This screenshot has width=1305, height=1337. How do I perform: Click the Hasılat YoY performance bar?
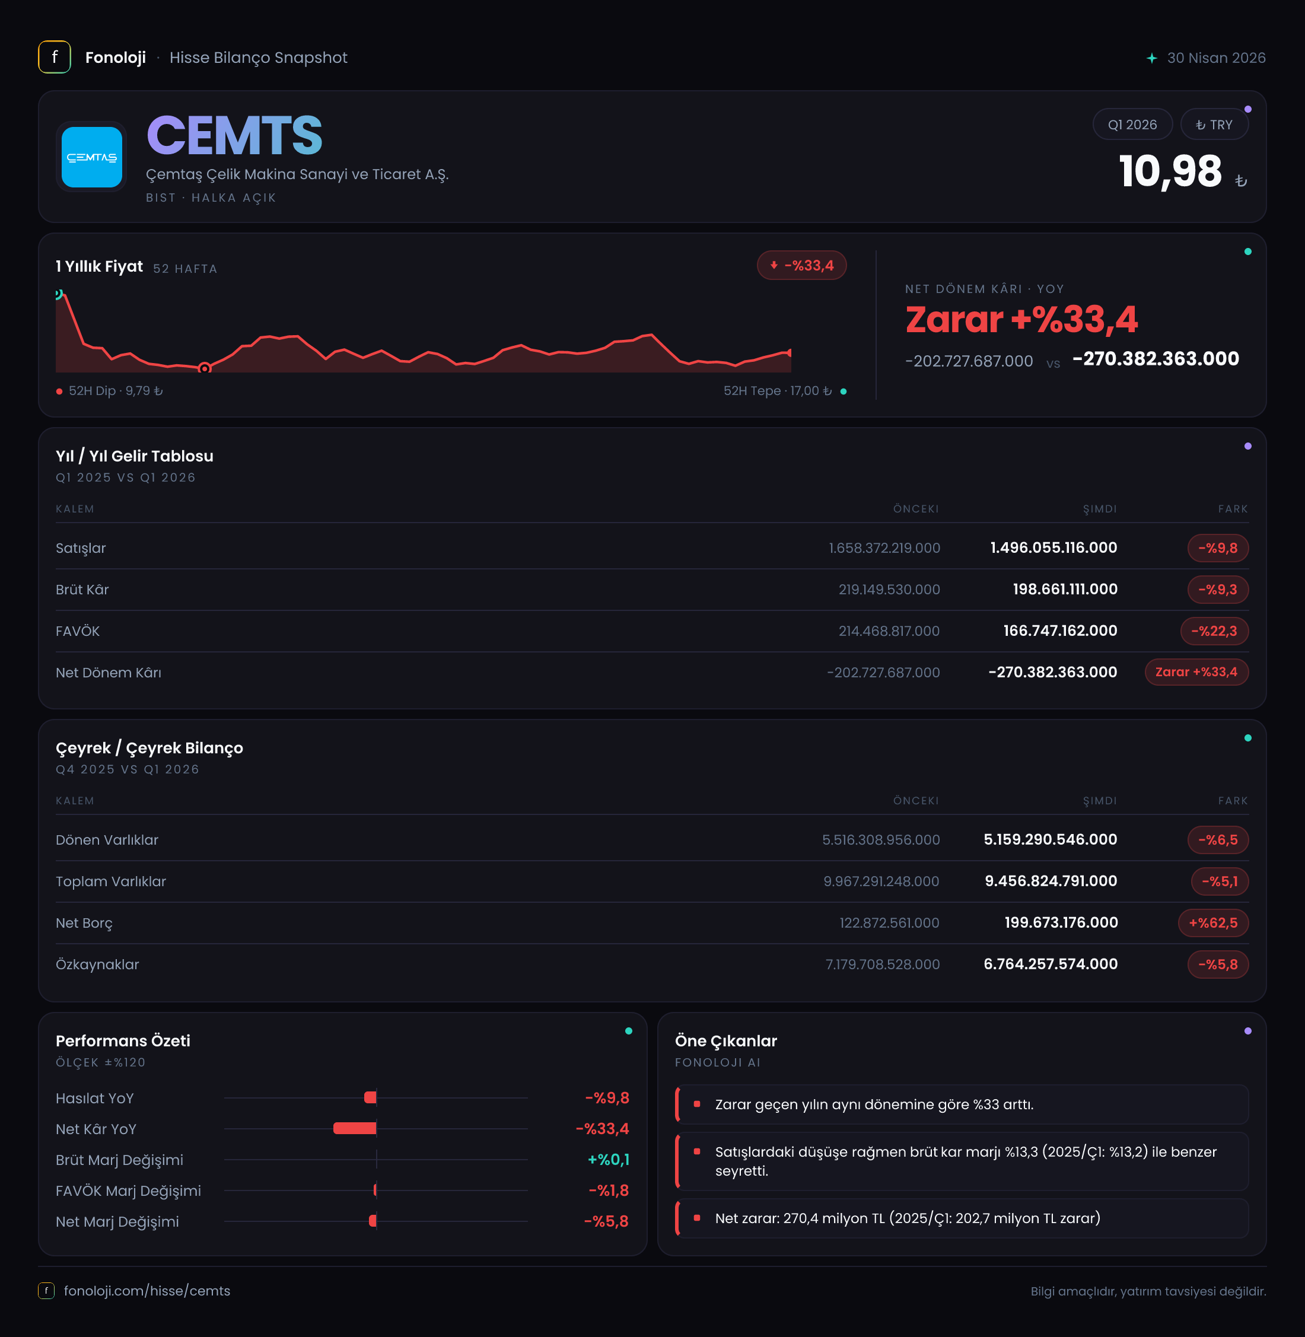coord(370,1098)
